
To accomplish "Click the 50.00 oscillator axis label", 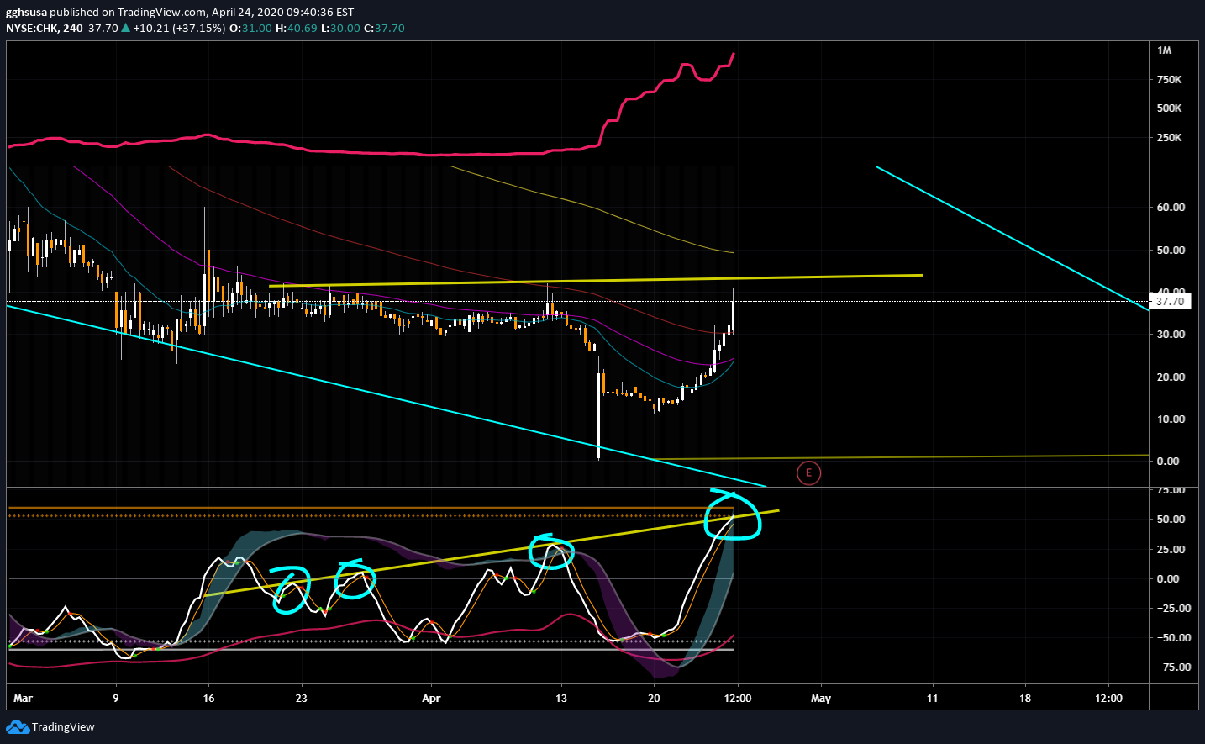I will tap(1171, 520).
